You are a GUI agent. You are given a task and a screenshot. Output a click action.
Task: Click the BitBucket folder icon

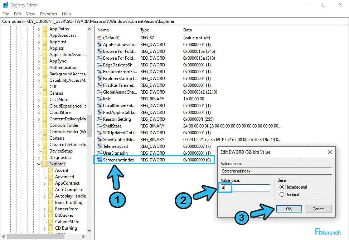50,215
